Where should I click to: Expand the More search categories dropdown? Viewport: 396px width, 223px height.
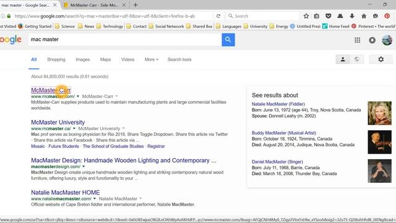click(x=151, y=59)
